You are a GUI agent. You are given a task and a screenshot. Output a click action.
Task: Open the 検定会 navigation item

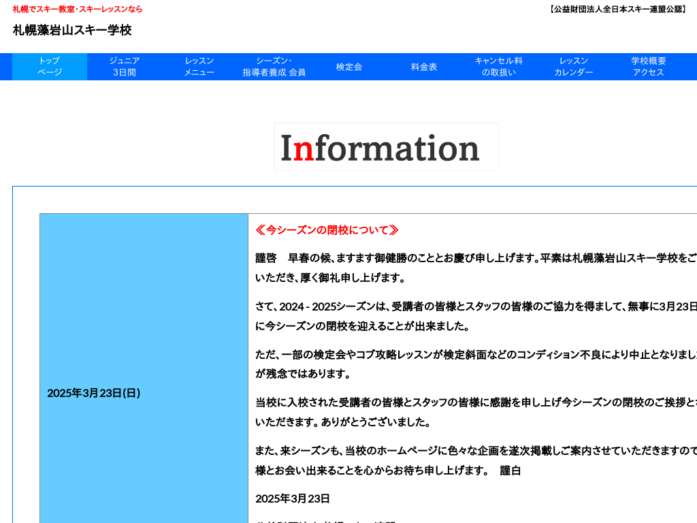point(349,67)
